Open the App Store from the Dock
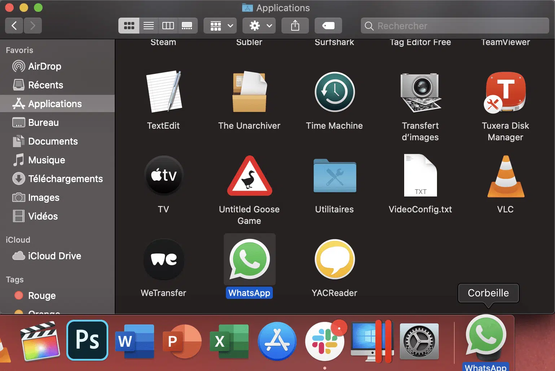The width and height of the screenshot is (555, 371). tap(277, 341)
